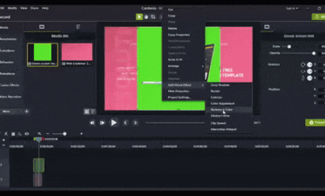Image resolution: width=325 pixels, height=196 pixels.
Task: Jump to previous frame with rewind icon
Action: [x=92, y=123]
